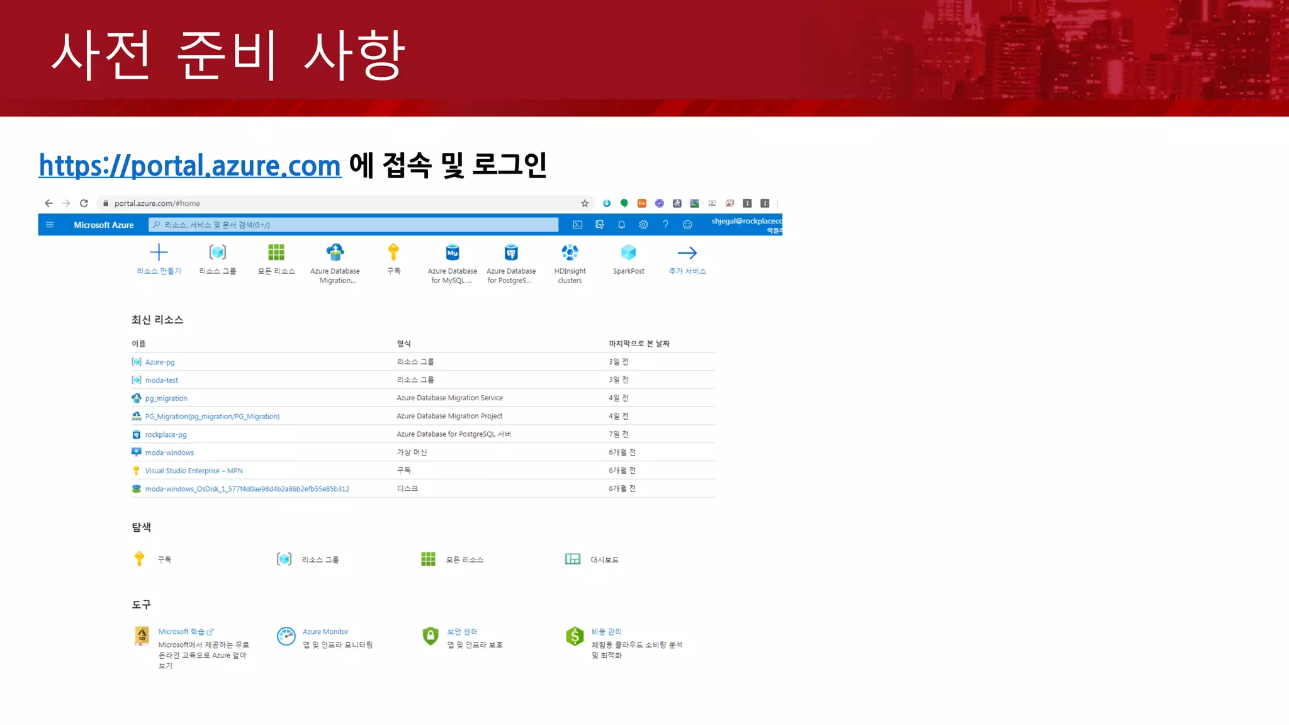Viewport: 1289px width, 725px height.
Task: Open the moda-windows_OsDisk disk resource
Action: pos(247,489)
